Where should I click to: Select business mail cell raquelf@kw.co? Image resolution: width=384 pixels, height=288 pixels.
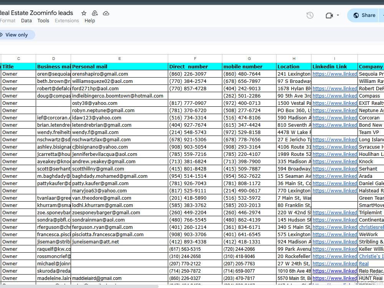click(x=53, y=249)
